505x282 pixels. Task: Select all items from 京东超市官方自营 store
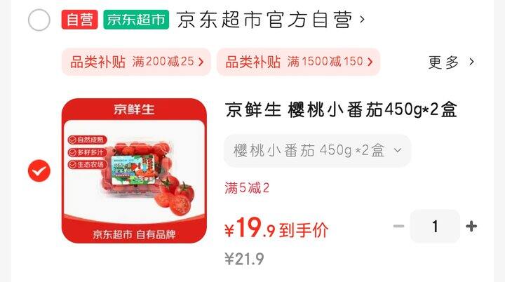point(39,20)
